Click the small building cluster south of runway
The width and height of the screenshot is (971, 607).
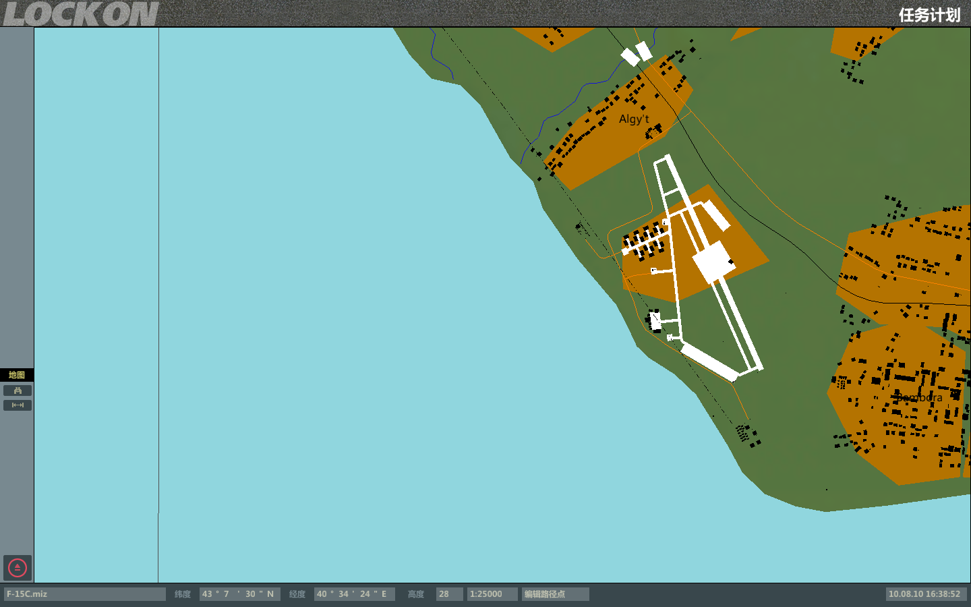pyautogui.click(x=747, y=433)
